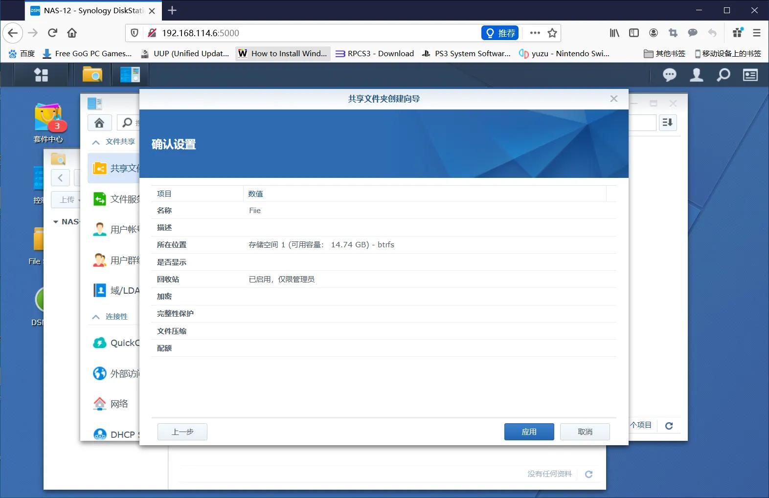
Task: Select the 名称 row with Fiie
Action: tap(384, 211)
